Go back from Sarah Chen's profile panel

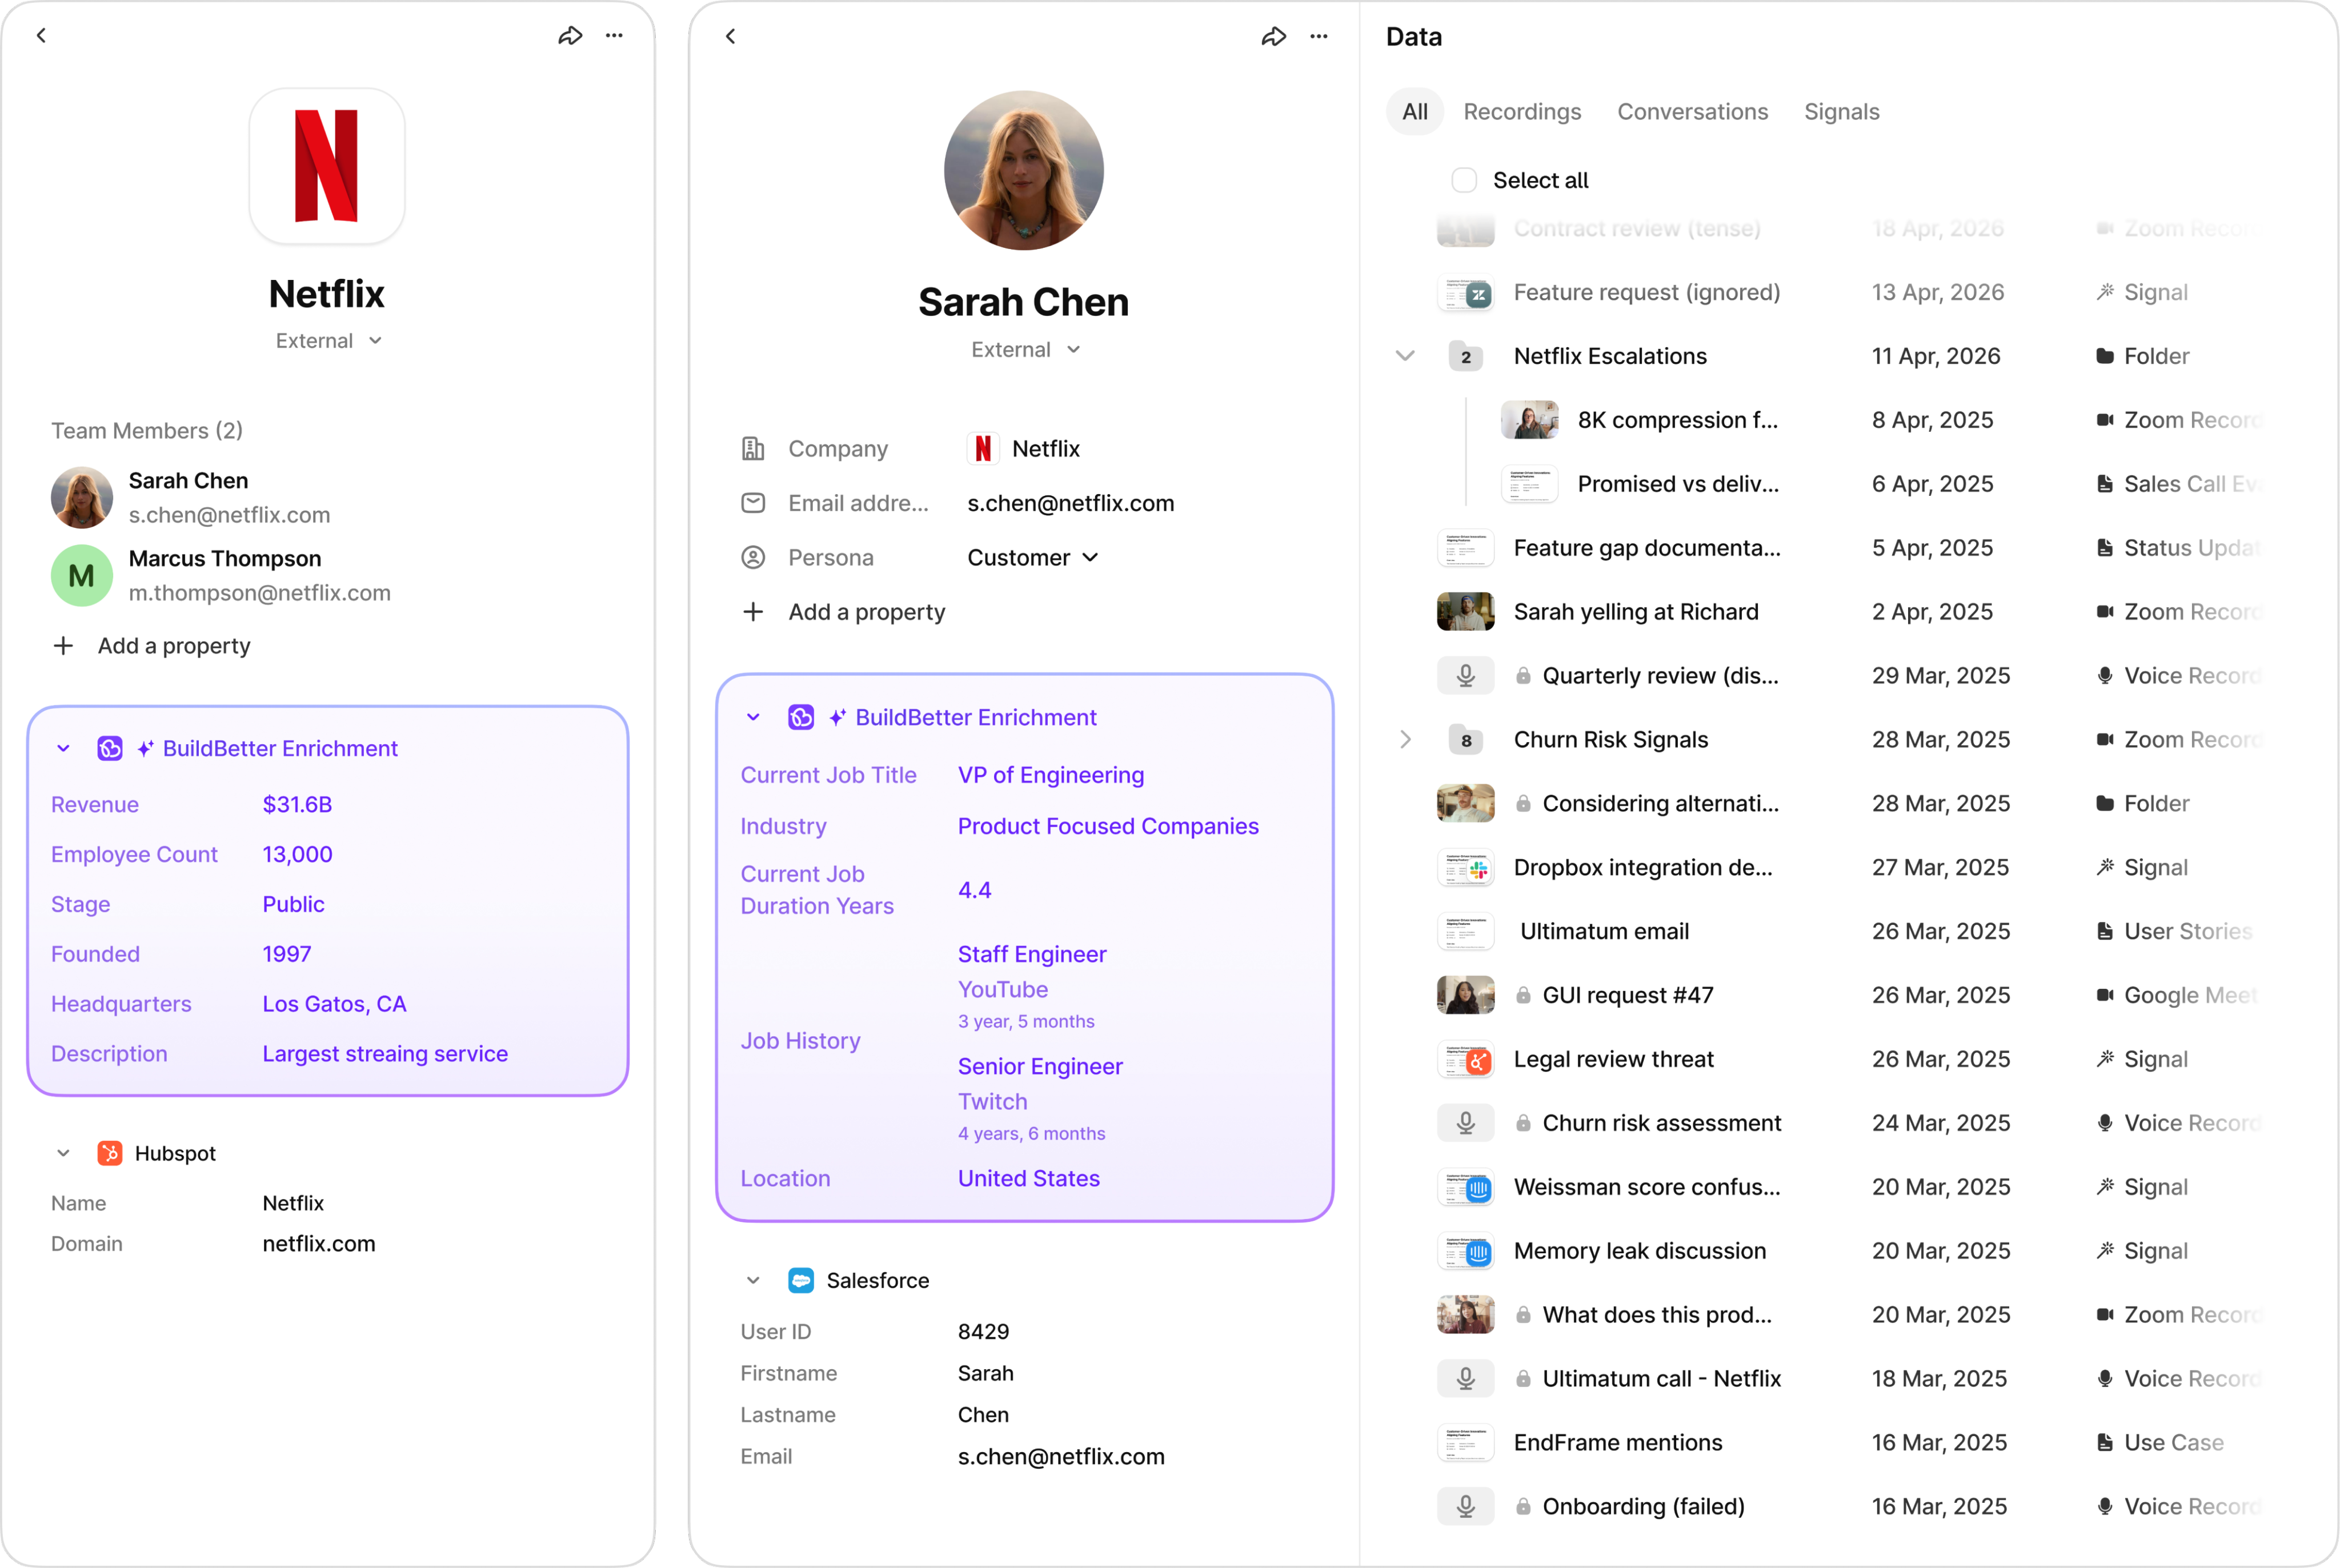click(x=731, y=37)
